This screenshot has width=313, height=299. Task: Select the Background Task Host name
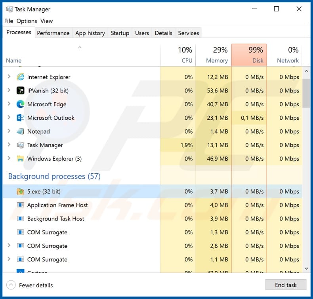click(x=56, y=218)
